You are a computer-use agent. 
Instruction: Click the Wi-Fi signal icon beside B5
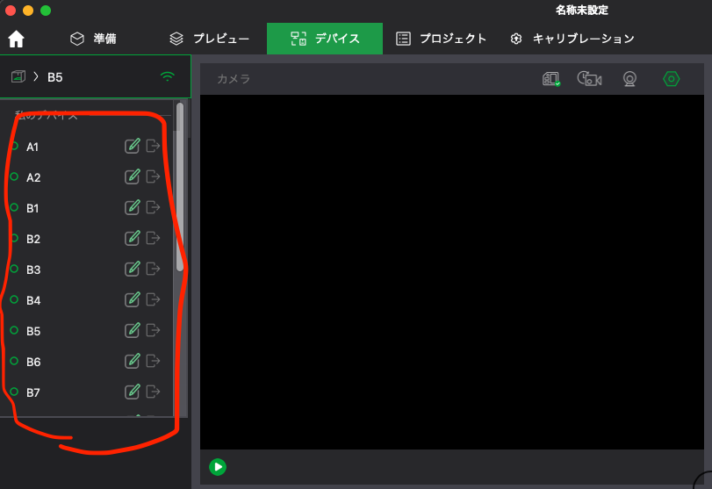[x=167, y=76]
